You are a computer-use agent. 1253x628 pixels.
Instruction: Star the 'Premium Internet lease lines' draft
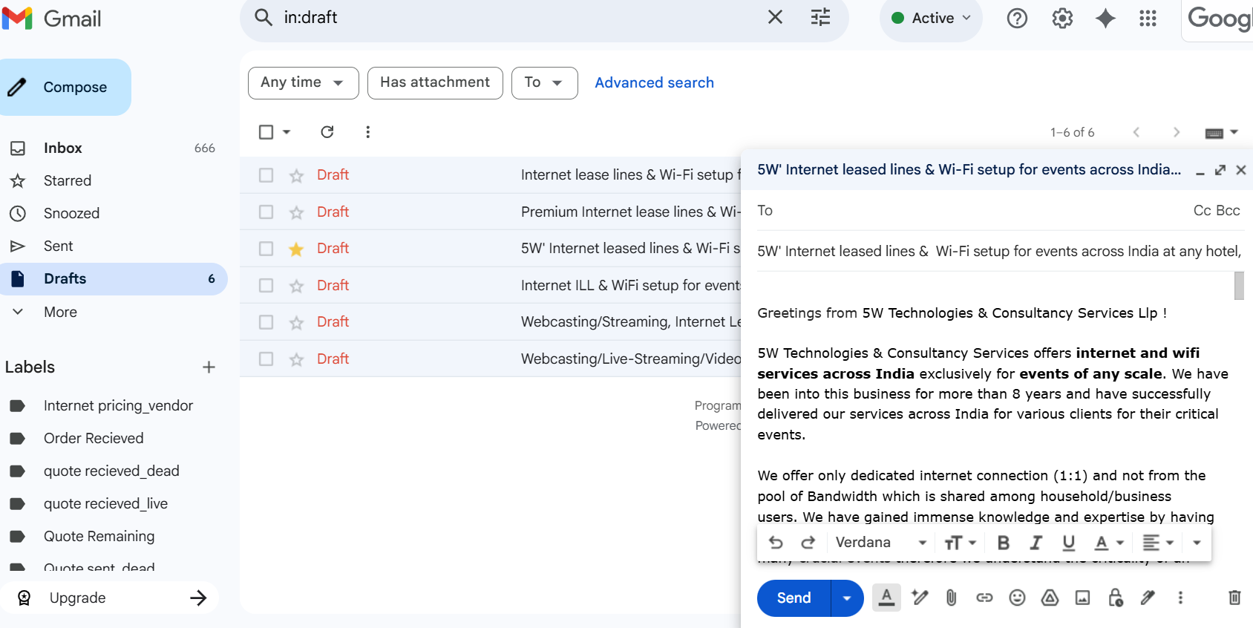click(x=296, y=212)
